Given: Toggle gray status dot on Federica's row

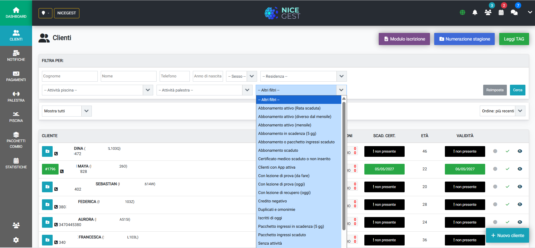Looking at the screenshot, I should 495,204.
